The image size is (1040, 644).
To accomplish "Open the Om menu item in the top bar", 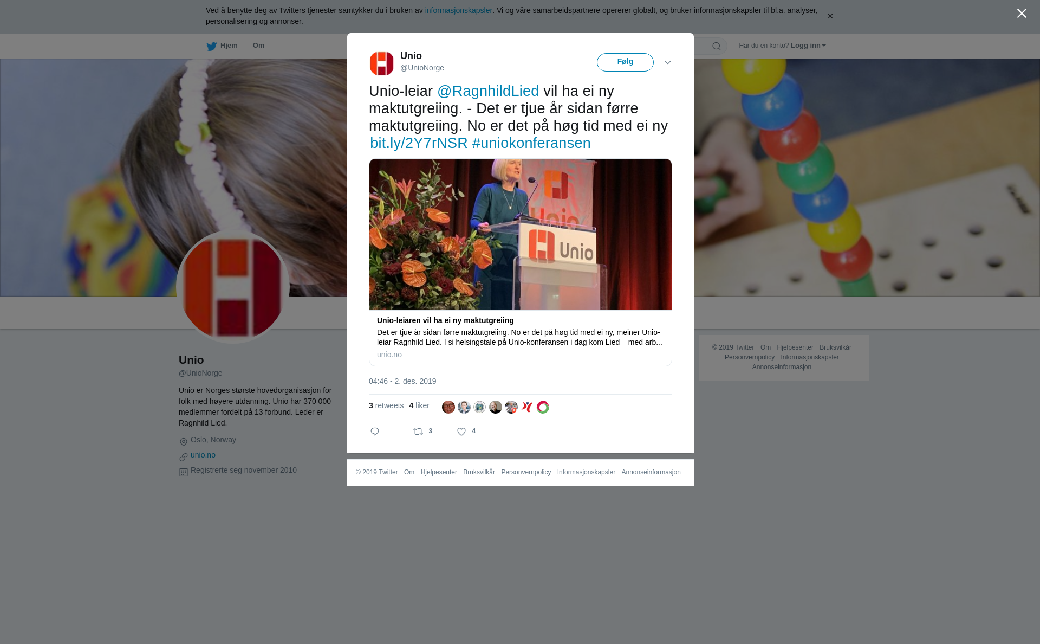I will point(258,46).
